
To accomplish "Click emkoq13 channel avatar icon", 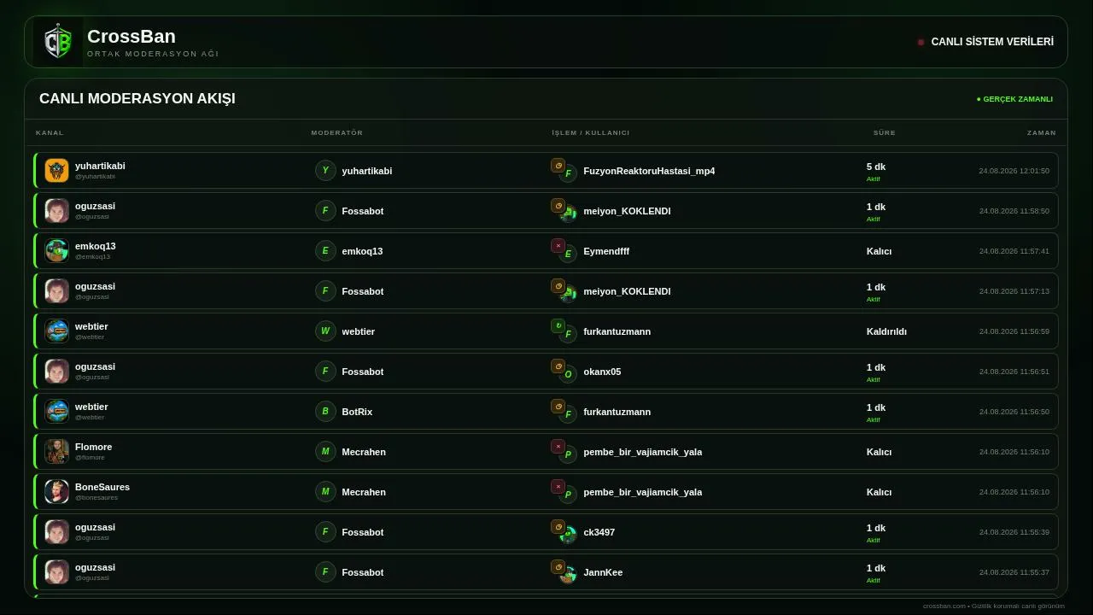I will tap(57, 250).
